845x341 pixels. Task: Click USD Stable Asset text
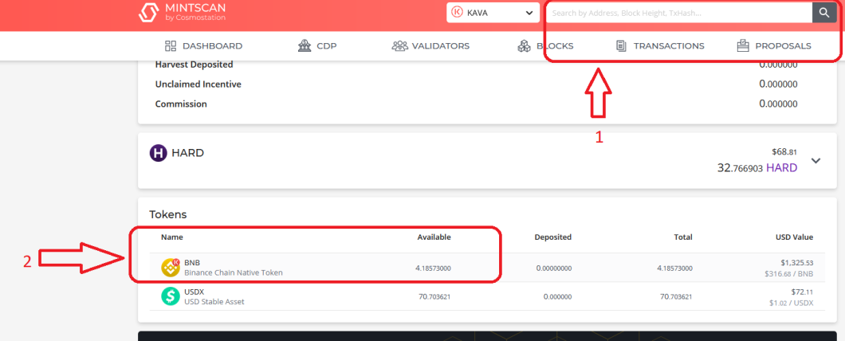coord(214,302)
